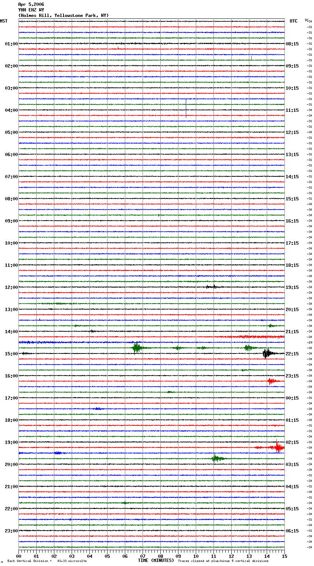Select the MST '21:00' time label
314x566 pixels.
[x=11, y=487]
